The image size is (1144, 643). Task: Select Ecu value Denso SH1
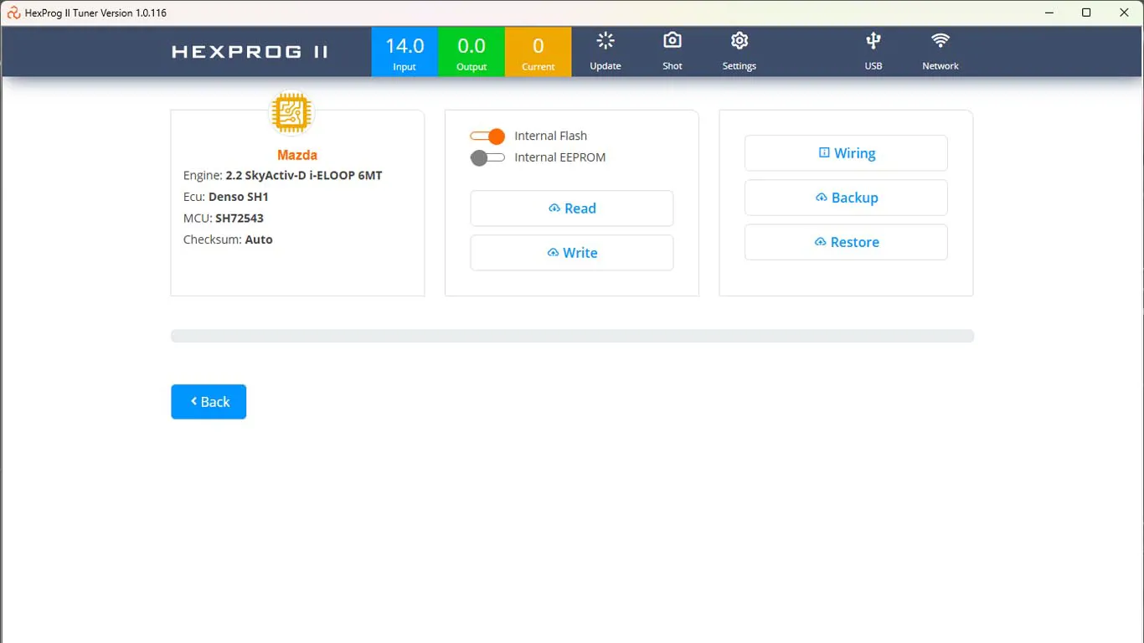238,197
